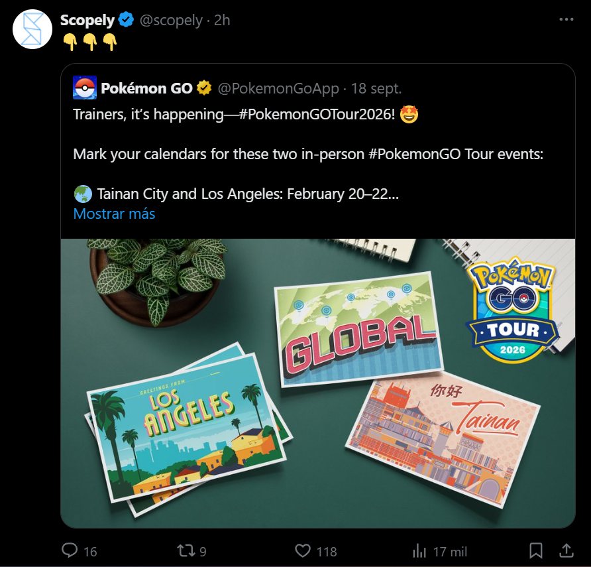Click the Pokémon GO gold verified badge
Screen dimensions: 591x567
[x=204, y=88]
